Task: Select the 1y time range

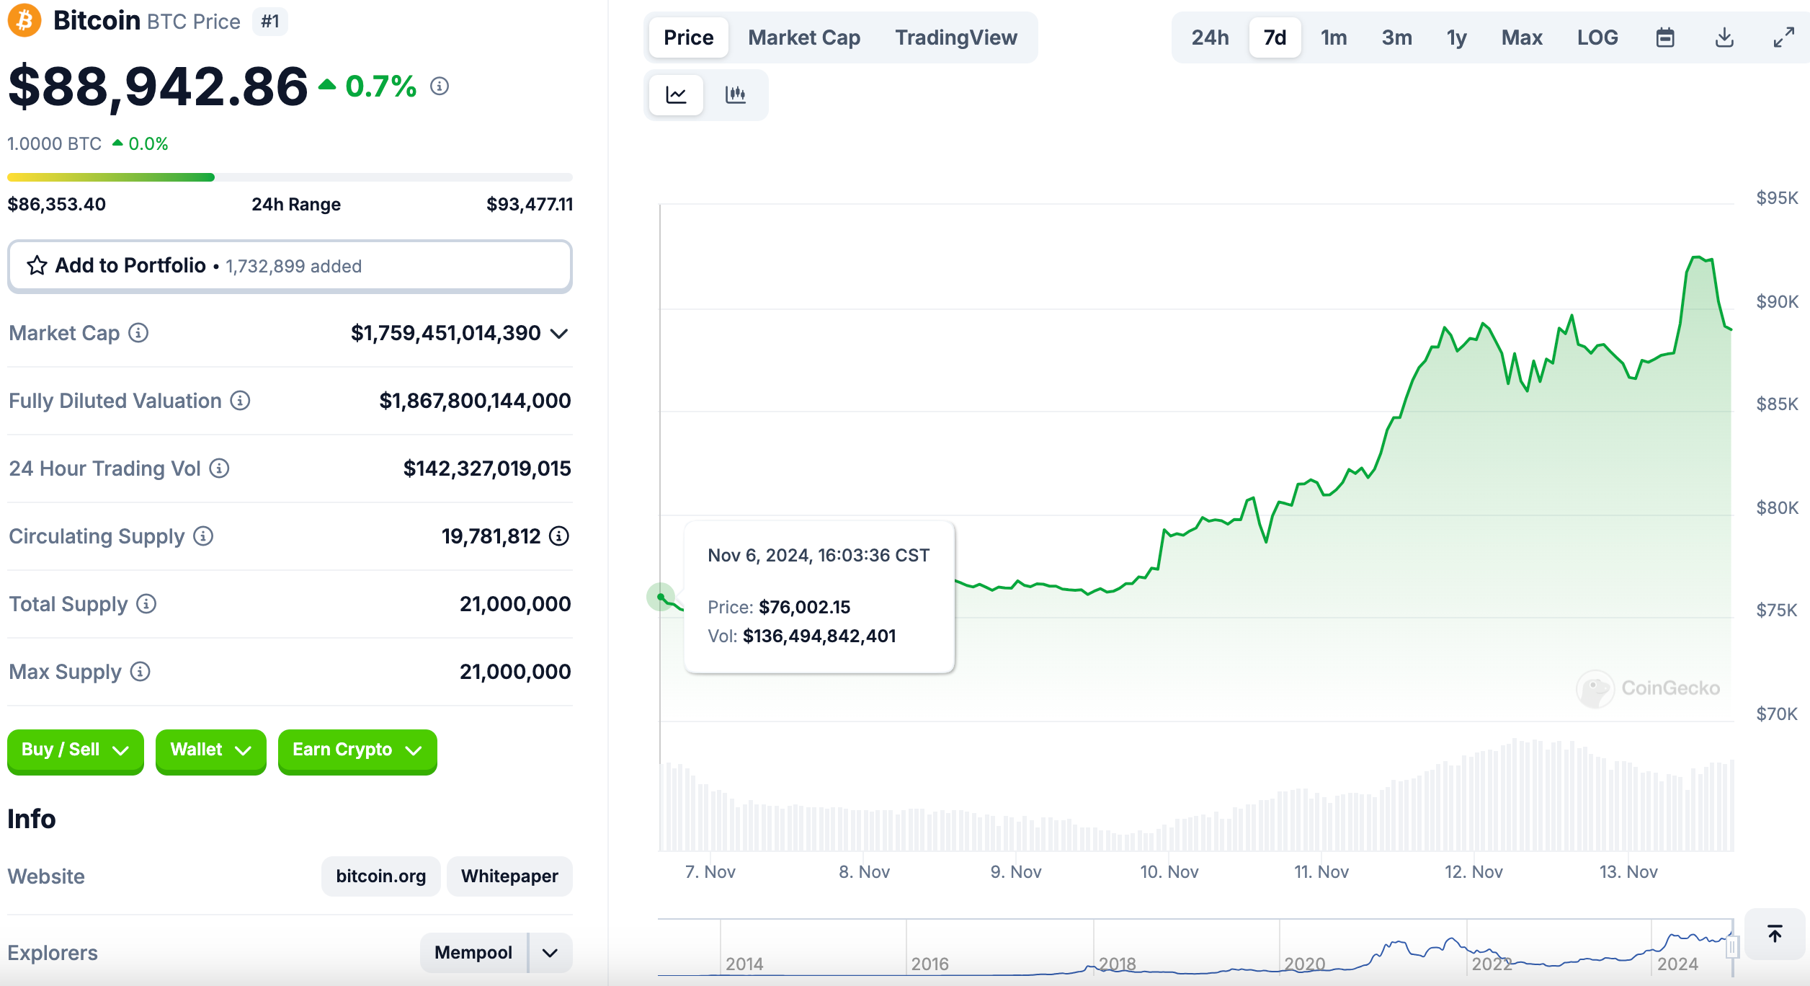Action: (1456, 37)
